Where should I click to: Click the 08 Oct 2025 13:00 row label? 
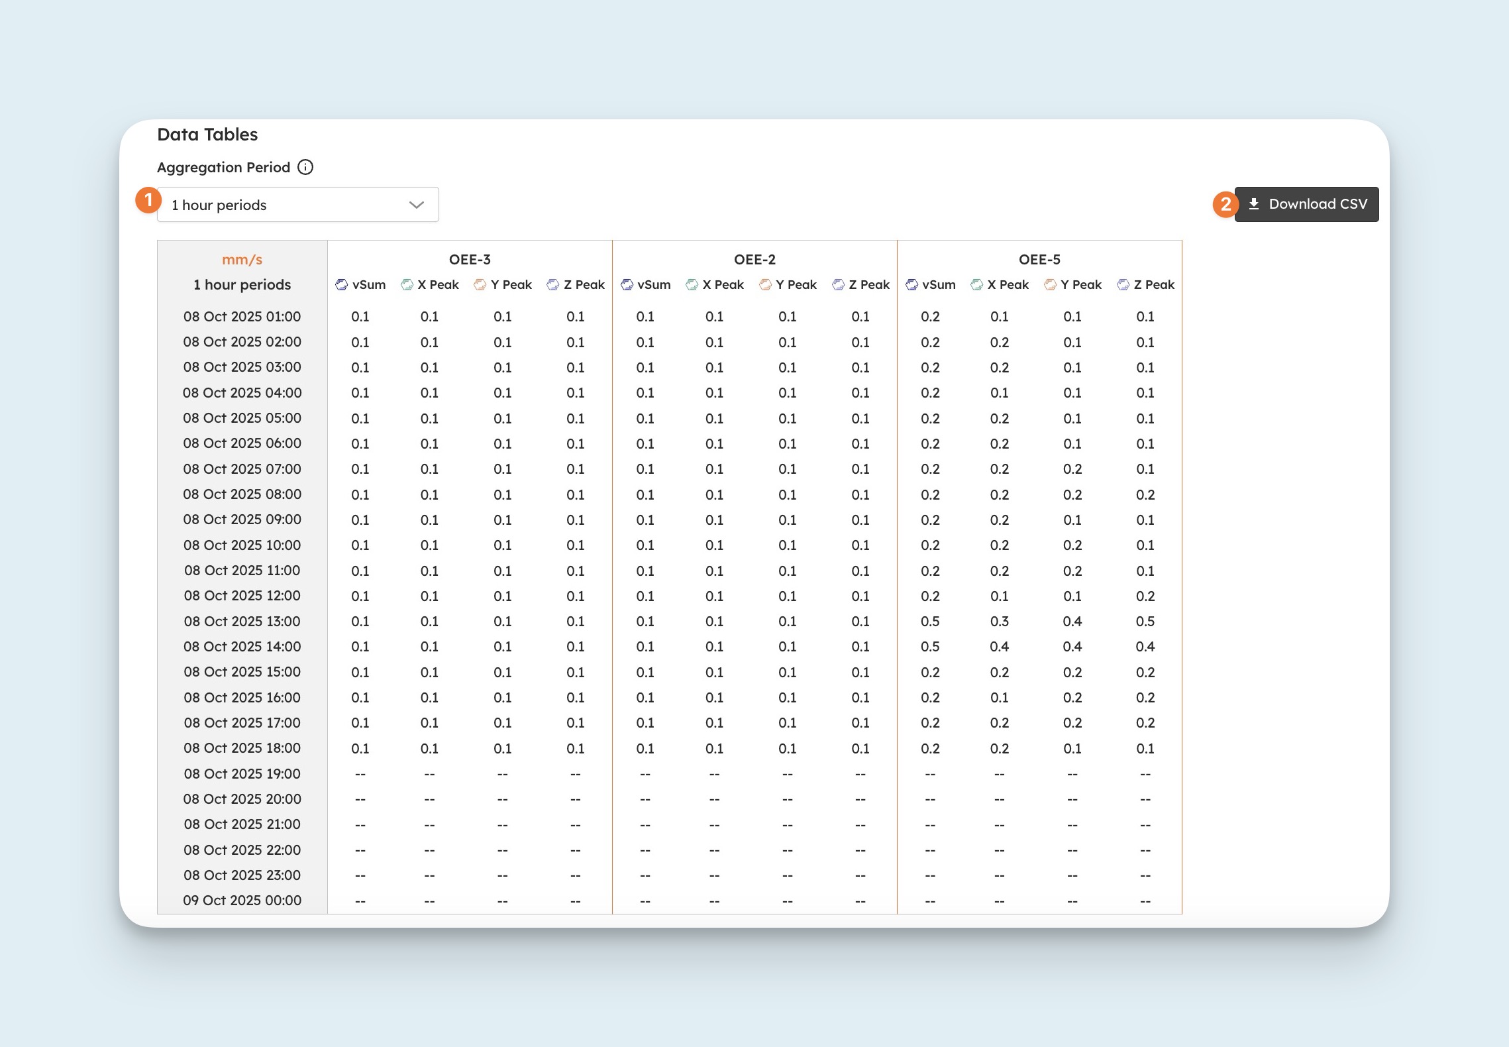242,622
